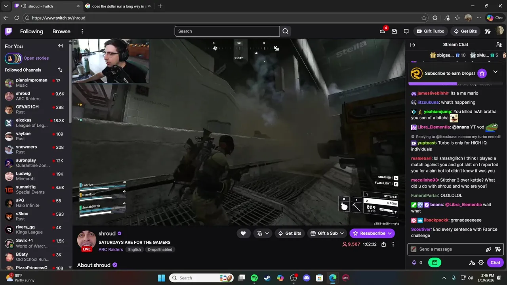The height and width of the screenshot is (285, 507).
Task: Click the Windows Start button
Action: (x=161, y=278)
